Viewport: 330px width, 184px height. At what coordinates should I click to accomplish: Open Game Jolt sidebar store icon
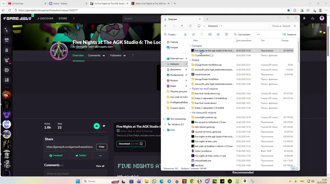(7, 40)
